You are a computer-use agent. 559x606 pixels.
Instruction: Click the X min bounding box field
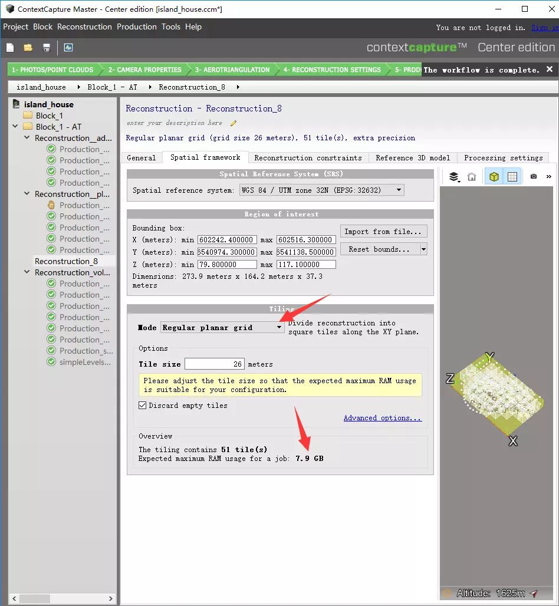click(227, 239)
